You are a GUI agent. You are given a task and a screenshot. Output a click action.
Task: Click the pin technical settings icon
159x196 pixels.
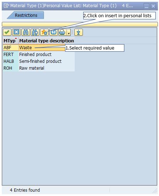(x=79, y=32)
